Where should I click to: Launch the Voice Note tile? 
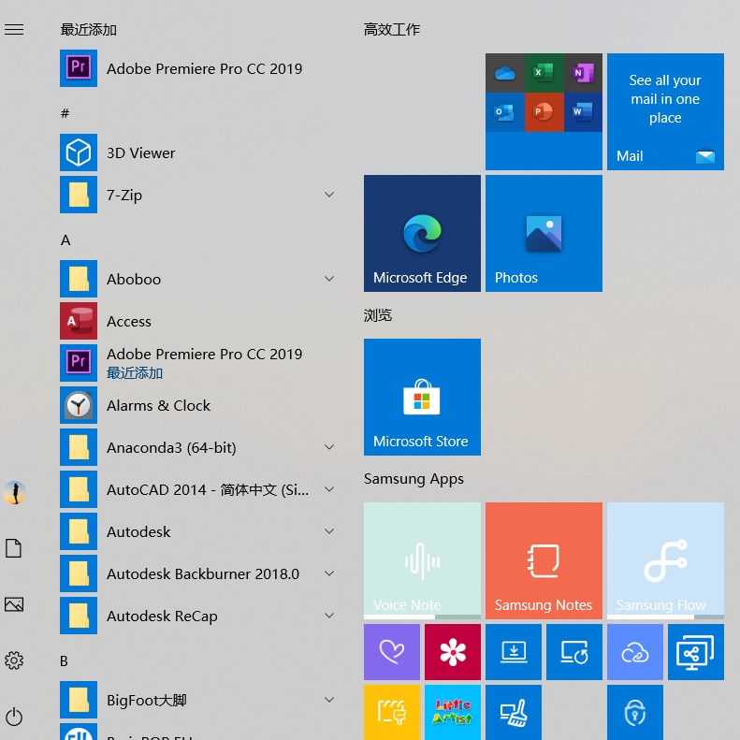pyautogui.click(x=422, y=560)
